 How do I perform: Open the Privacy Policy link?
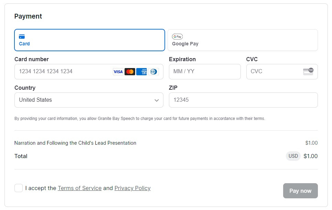132,188
